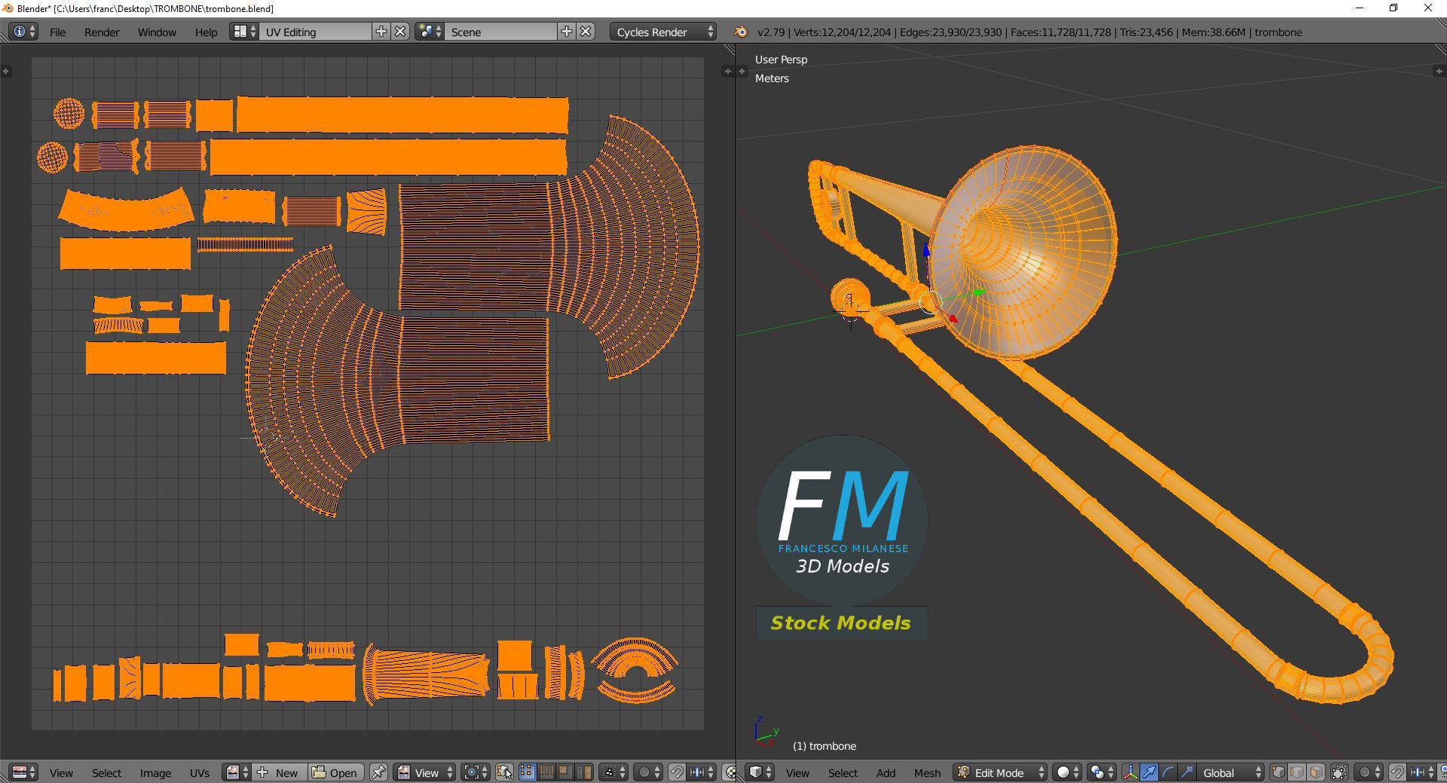Open the File menu
The image size is (1447, 783).
pyautogui.click(x=57, y=32)
